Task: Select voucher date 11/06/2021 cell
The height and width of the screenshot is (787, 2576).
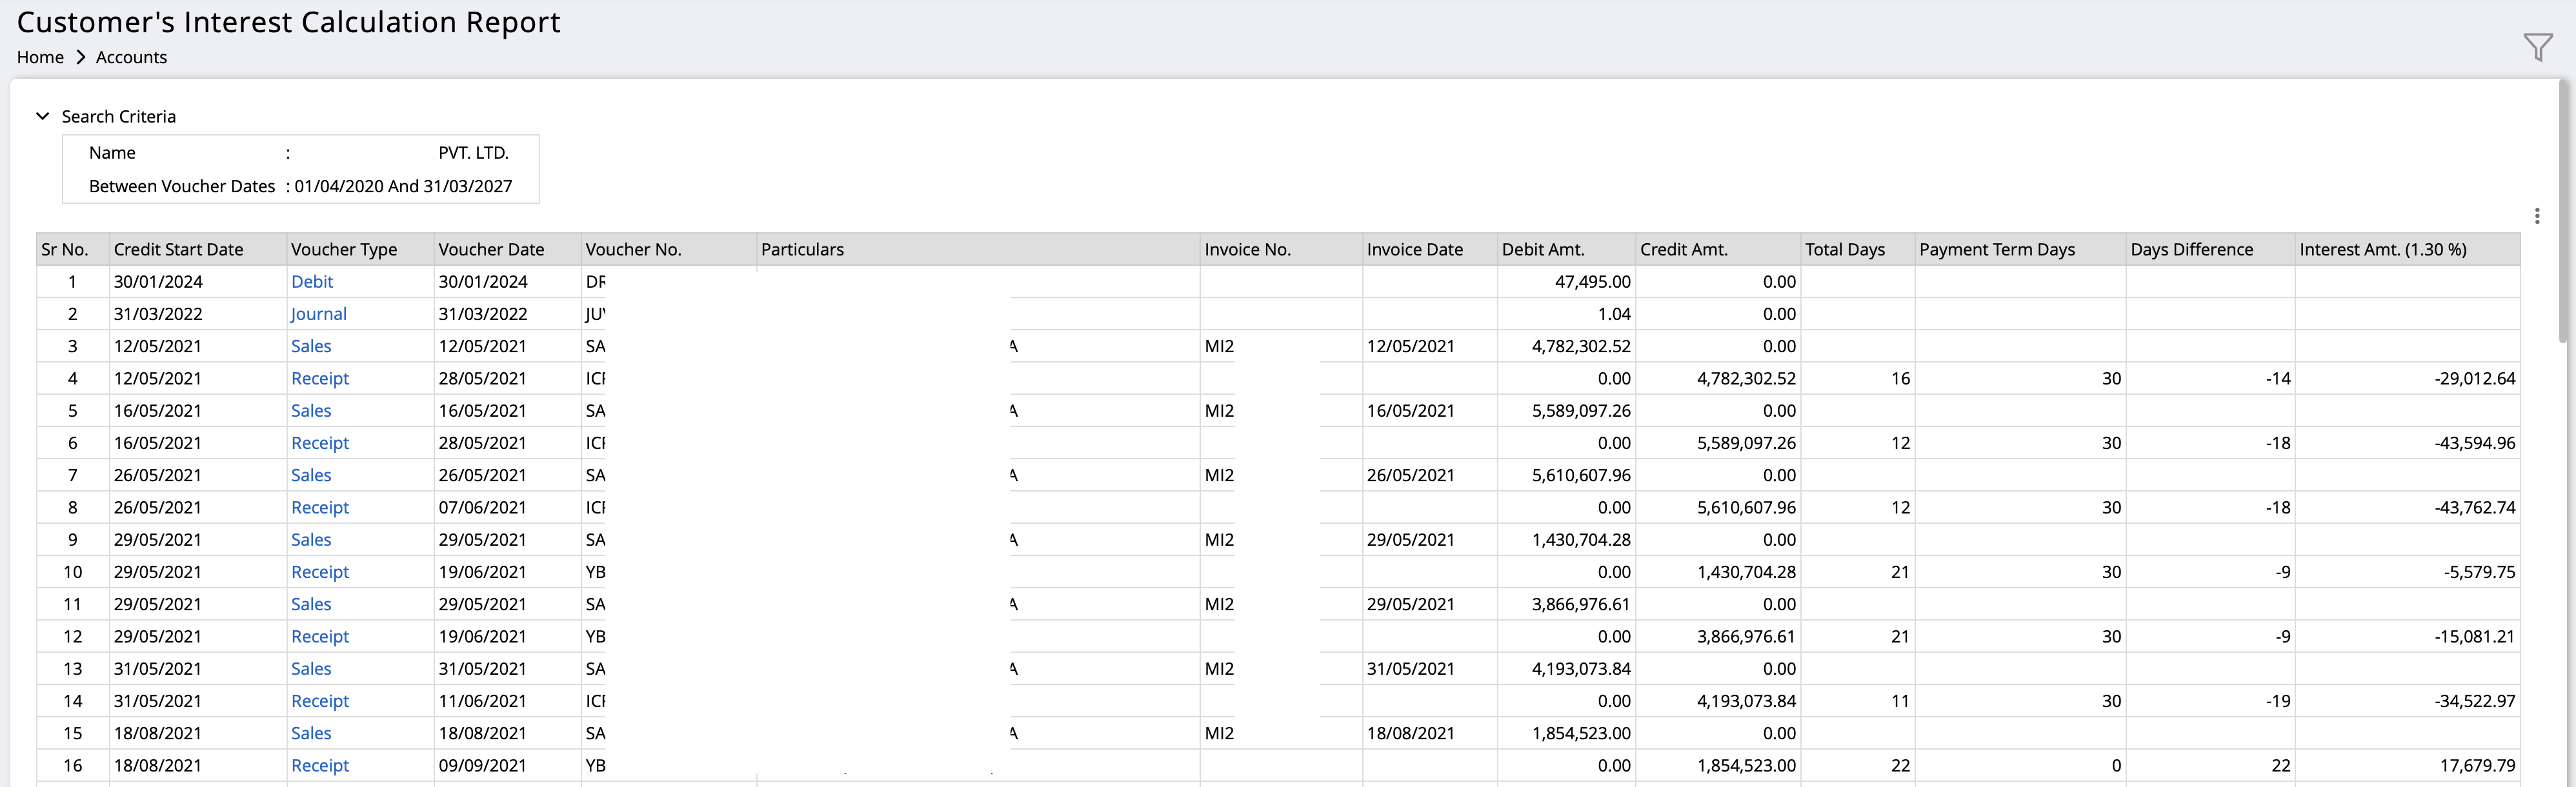Action: click(x=507, y=701)
